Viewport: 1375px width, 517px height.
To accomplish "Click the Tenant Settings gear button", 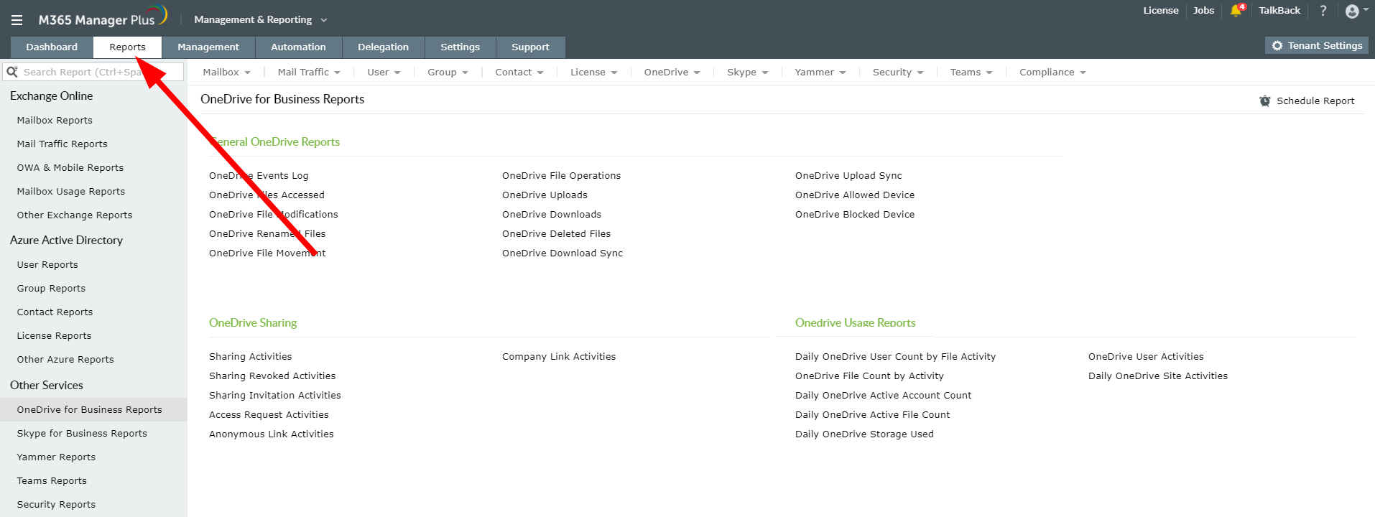I will [1317, 45].
